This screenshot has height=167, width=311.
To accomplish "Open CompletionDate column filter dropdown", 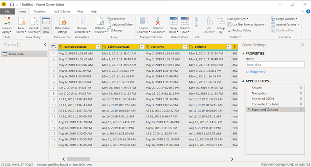I will click(x=98, y=47).
